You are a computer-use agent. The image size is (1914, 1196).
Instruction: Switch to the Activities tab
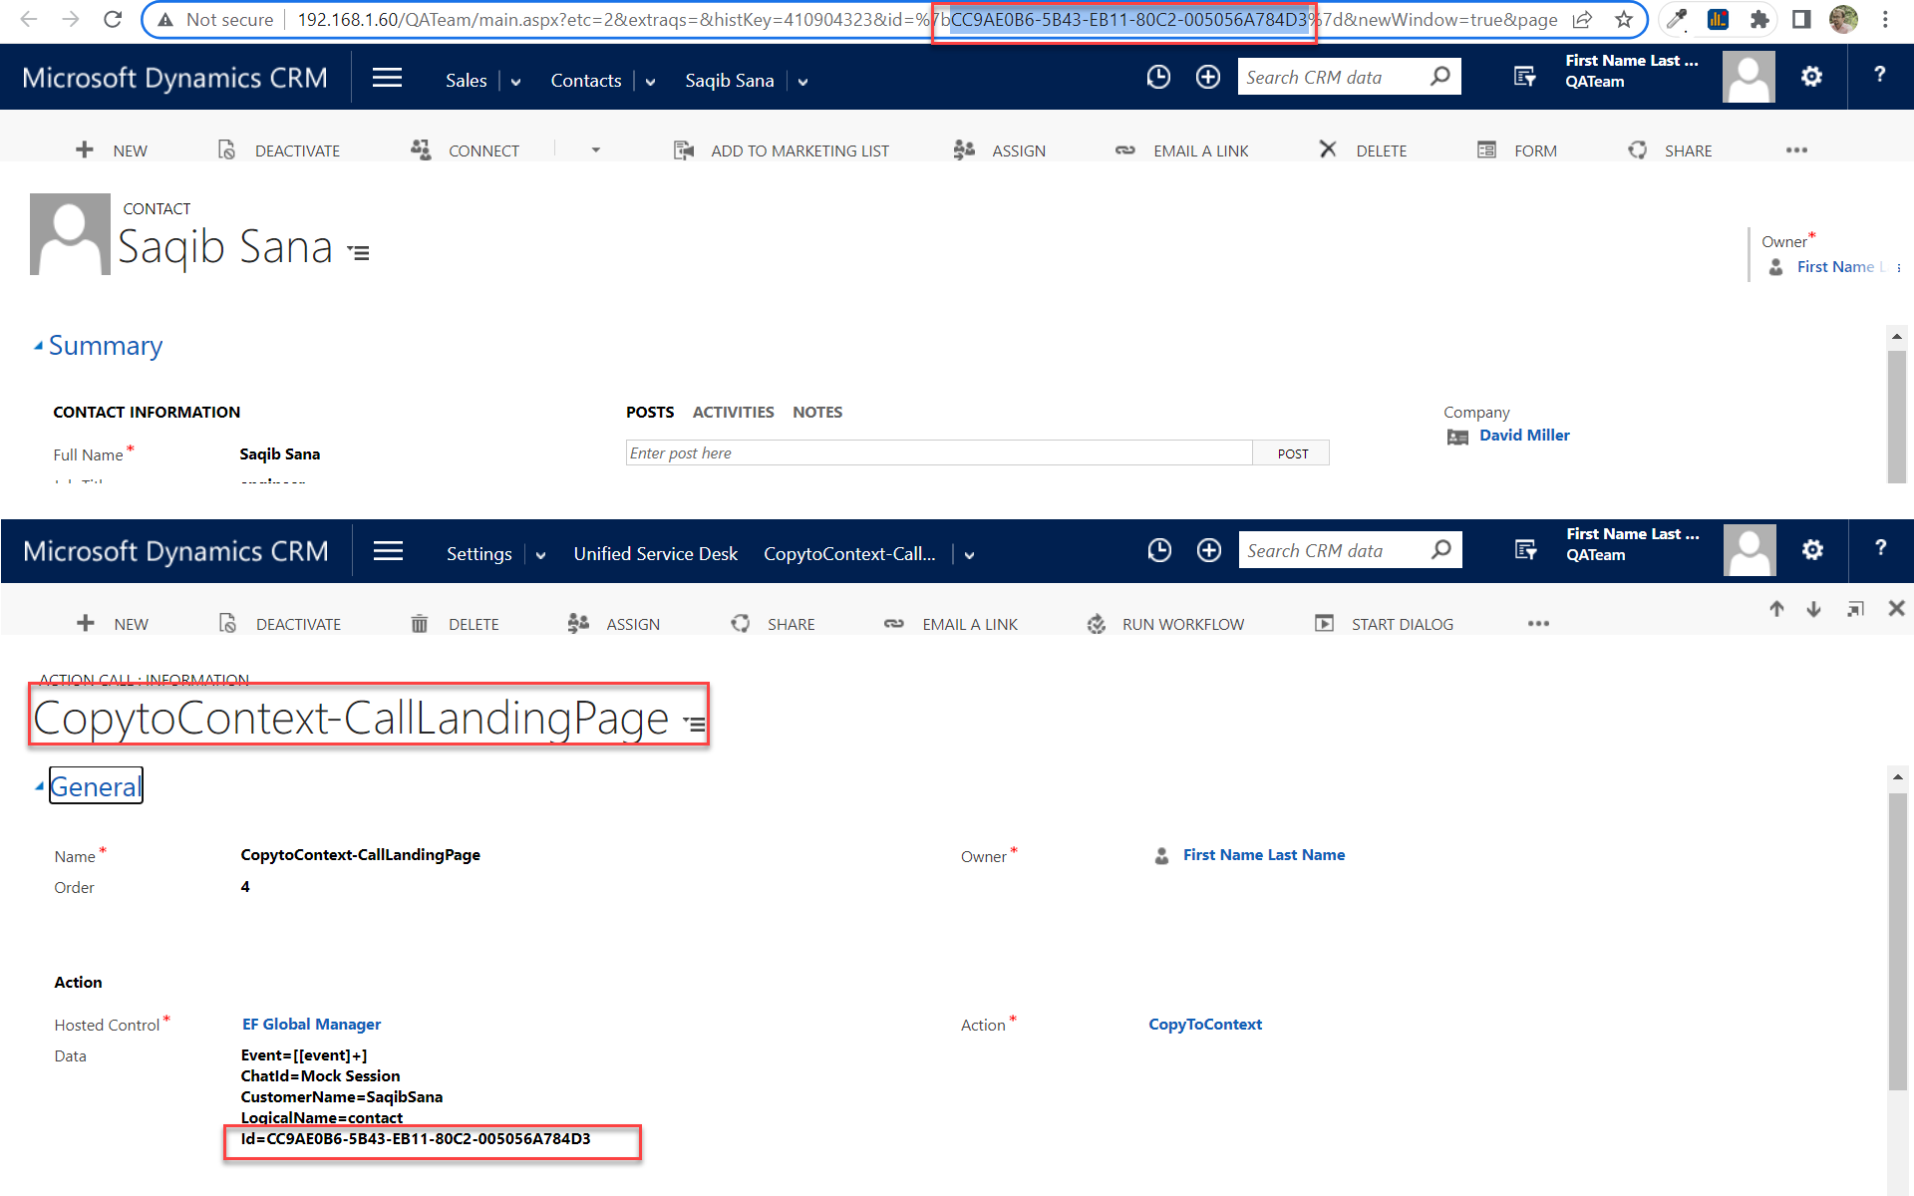(x=733, y=412)
